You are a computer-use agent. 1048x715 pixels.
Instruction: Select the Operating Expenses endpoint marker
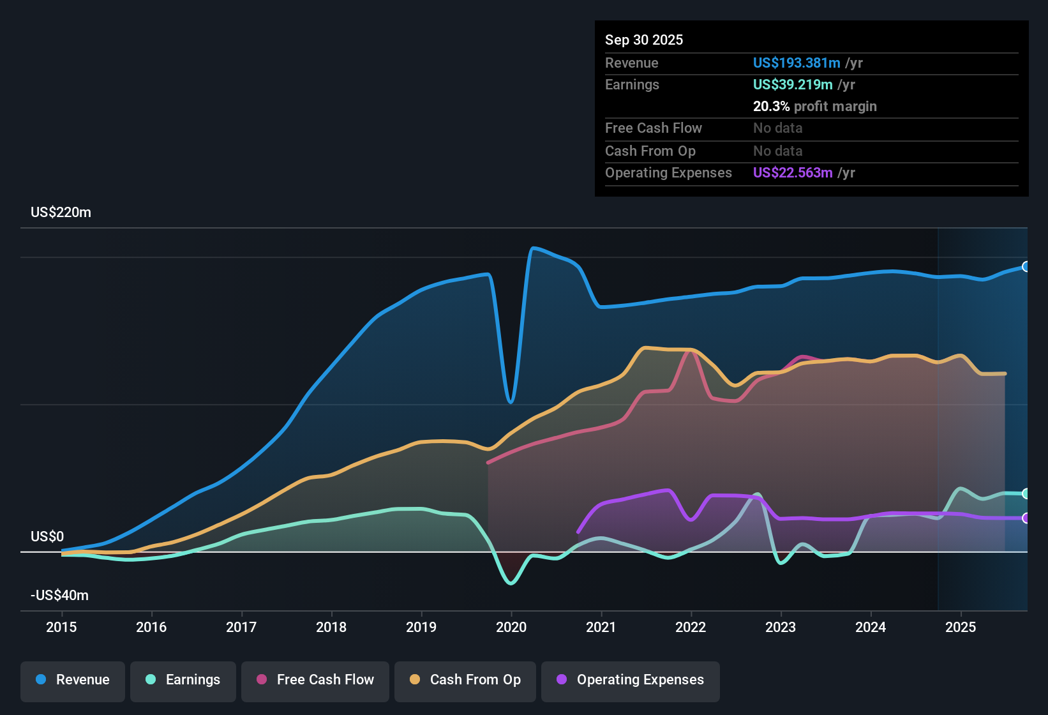pyautogui.click(x=1026, y=518)
